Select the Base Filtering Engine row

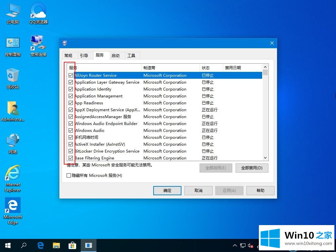click(165, 158)
